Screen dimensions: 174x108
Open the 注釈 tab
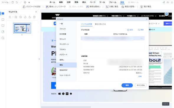click(69, 2)
